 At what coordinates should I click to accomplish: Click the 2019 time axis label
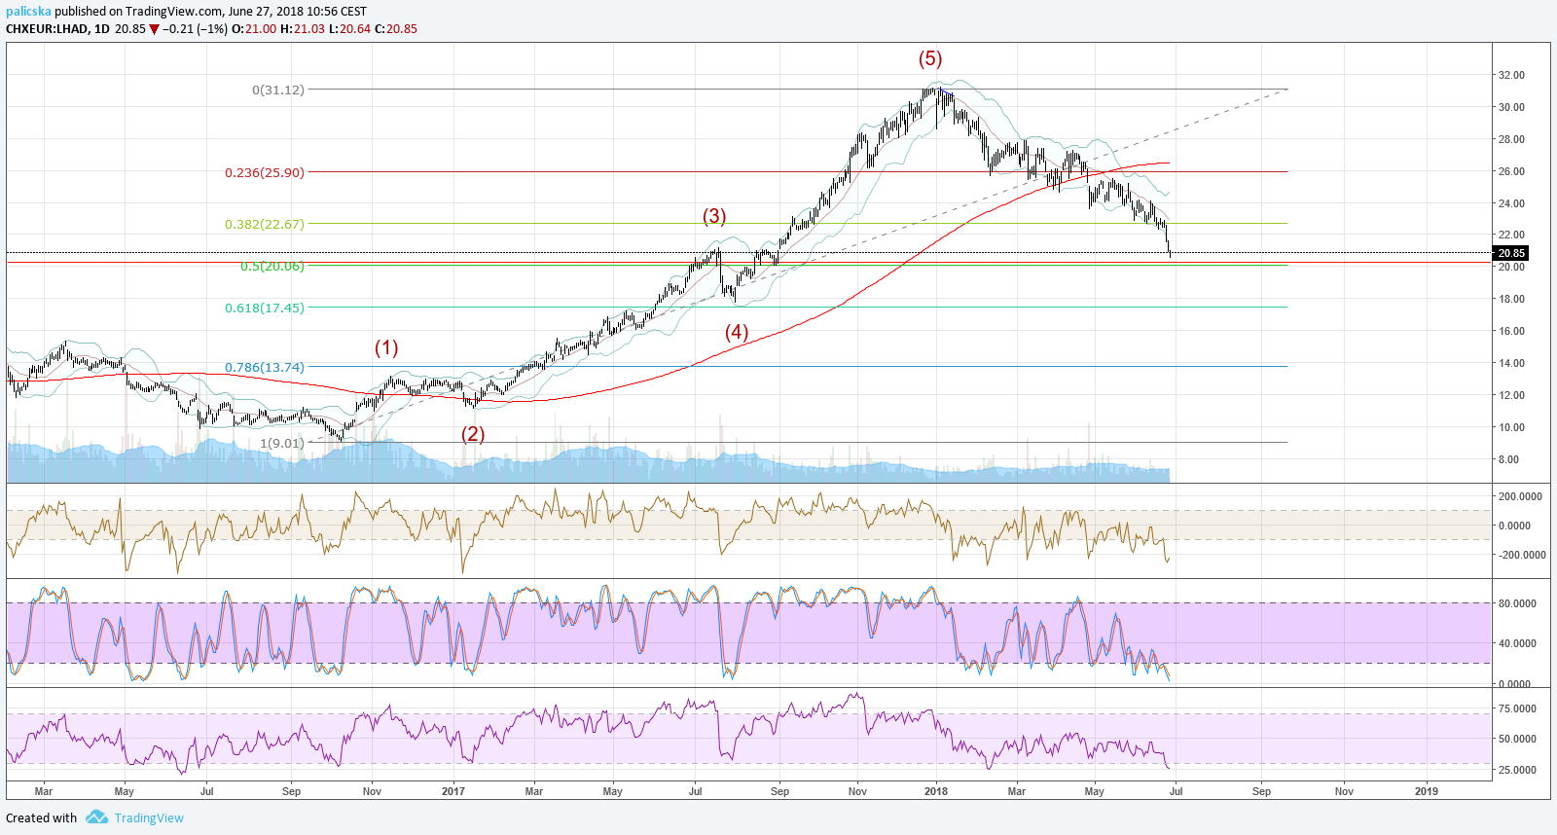tap(1427, 791)
